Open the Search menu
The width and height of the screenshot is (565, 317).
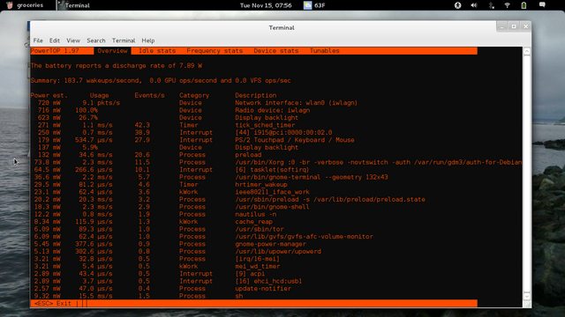click(96, 41)
